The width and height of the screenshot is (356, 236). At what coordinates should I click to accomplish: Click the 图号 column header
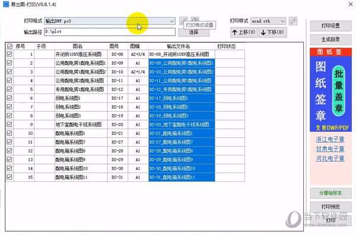(x=117, y=46)
